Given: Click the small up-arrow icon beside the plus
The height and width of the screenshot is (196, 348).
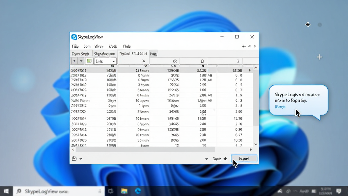Looking at the screenshot, I should 250,46.
